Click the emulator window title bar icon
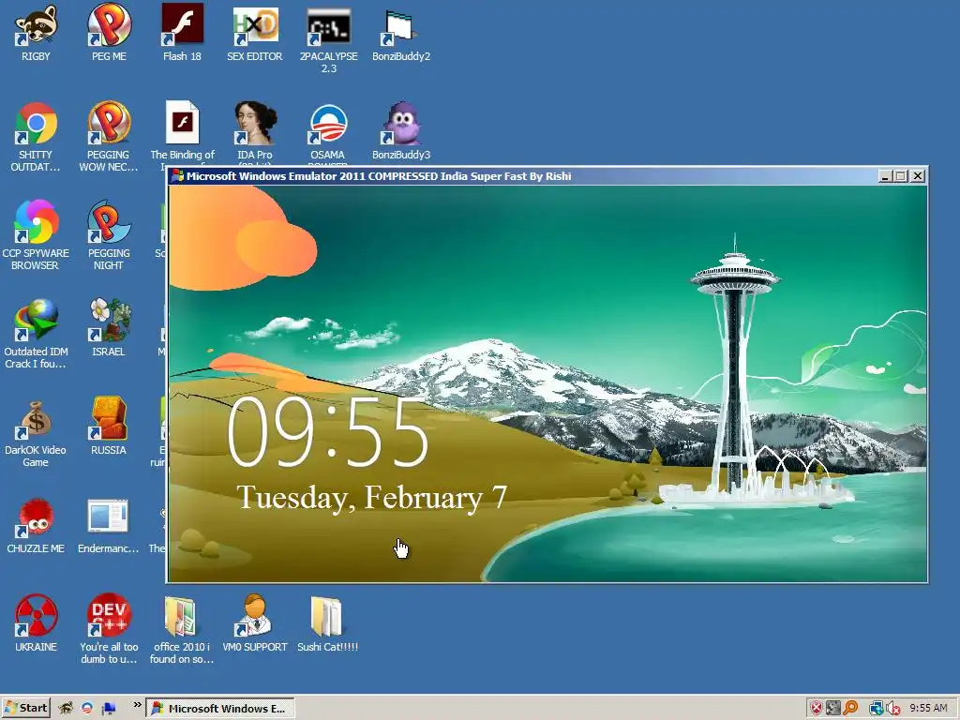 click(177, 175)
